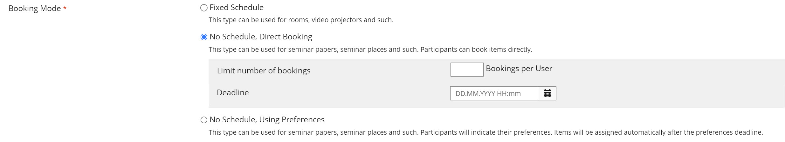Screen dimensions: 785x142
Task: Open the Deadline calendar date picker
Action: (547, 93)
